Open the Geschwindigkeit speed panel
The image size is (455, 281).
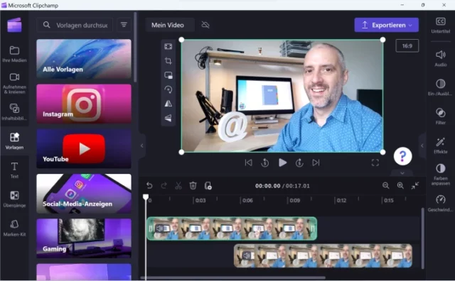tap(441, 204)
